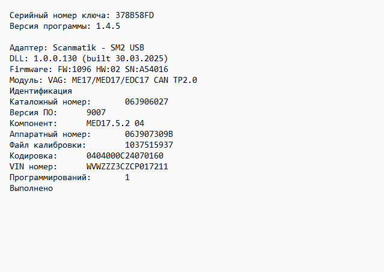Image resolution: width=384 pixels, height=272 pixels.
Task: Click the VIN number WVWZZZ3CZCP017211
Action: [127, 166]
